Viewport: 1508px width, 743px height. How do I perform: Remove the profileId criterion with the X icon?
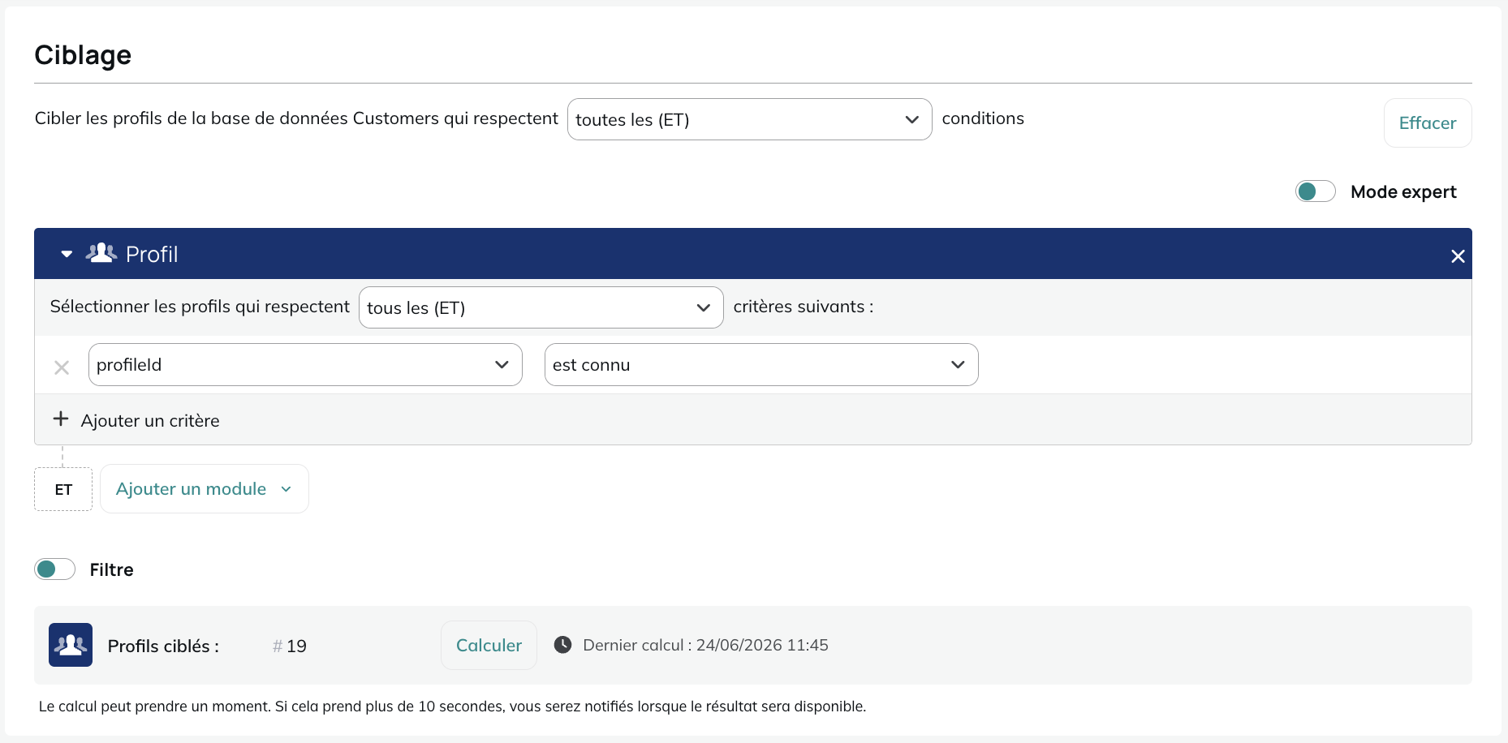pyautogui.click(x=62, y=367)
